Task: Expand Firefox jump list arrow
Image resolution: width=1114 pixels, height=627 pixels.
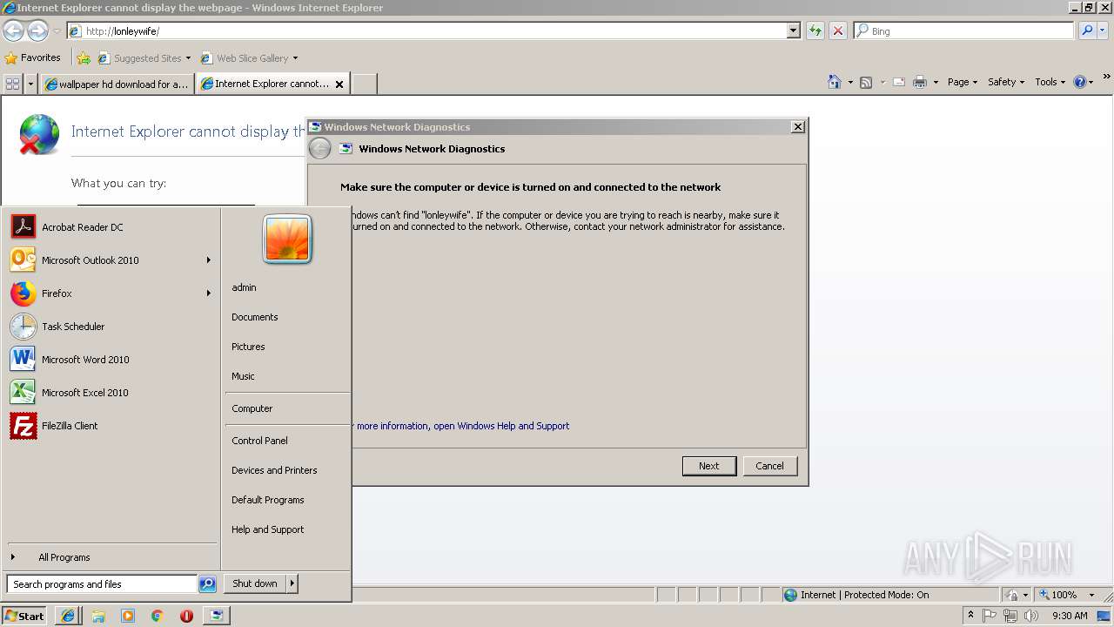Action: 209,293
